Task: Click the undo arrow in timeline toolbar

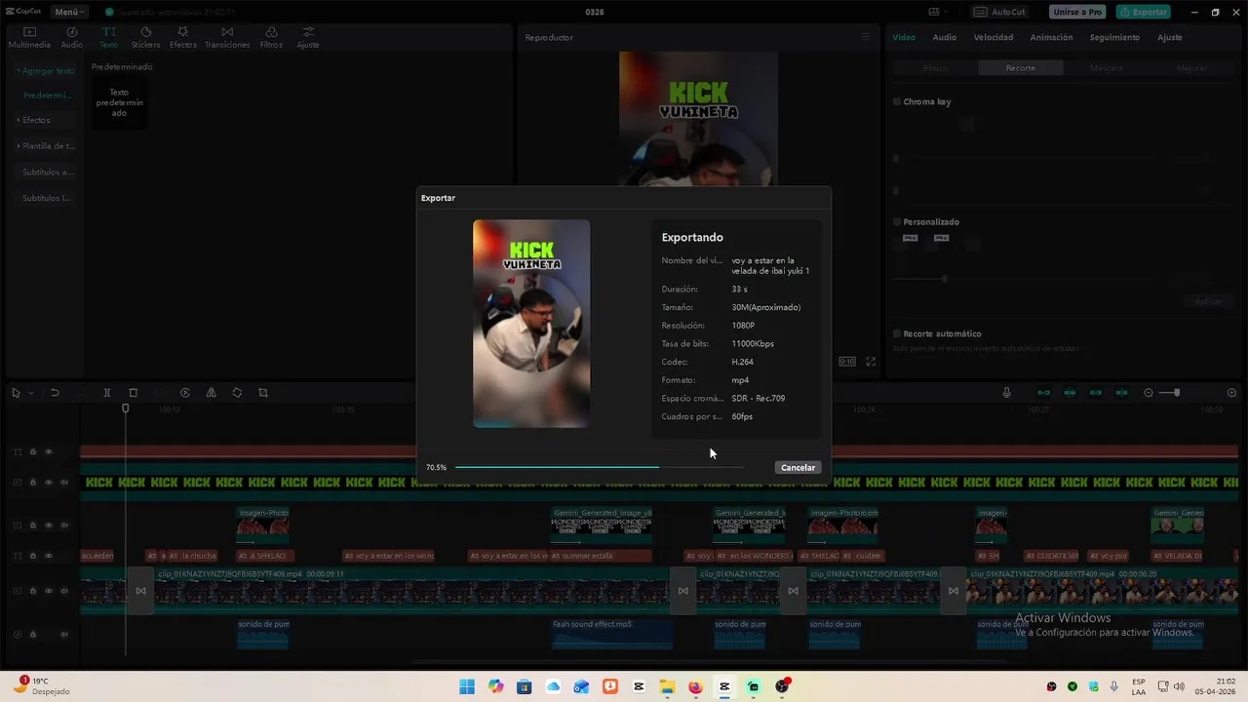Action: pos(56,393)
